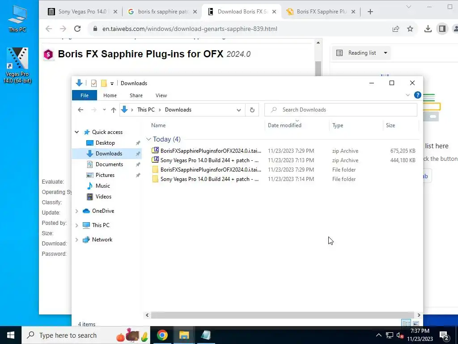Click Explorer Properties quick access icon
Image resolution: width=458 pixels, height=344 pixels.
(94, 83)
